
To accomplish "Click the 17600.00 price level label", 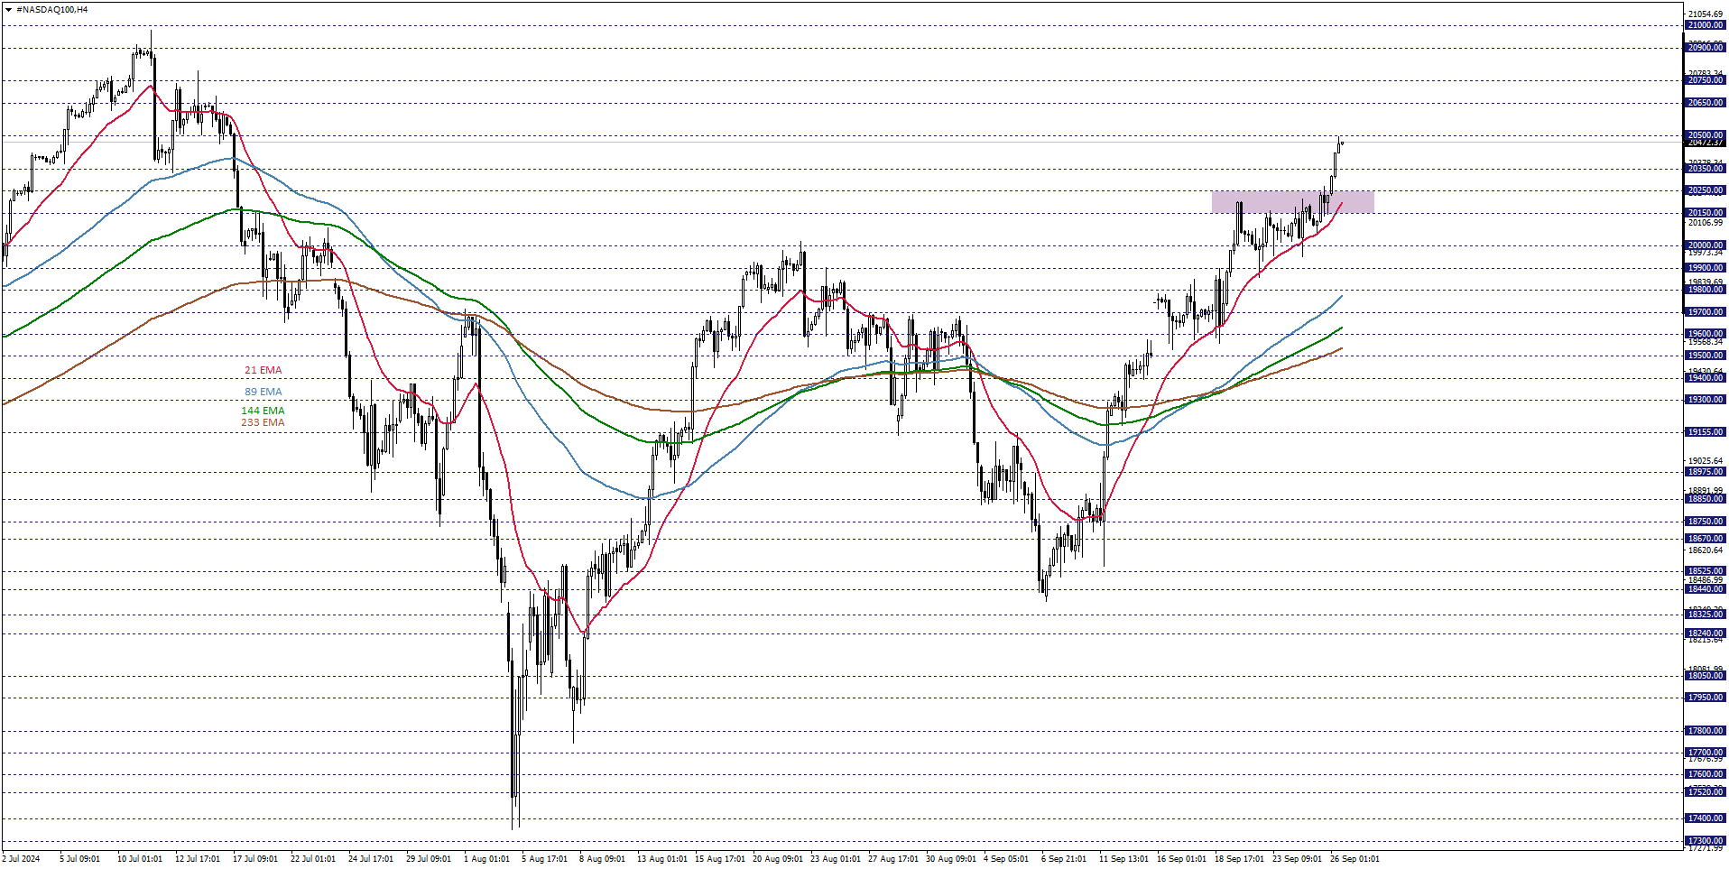I will [1706, 774].
